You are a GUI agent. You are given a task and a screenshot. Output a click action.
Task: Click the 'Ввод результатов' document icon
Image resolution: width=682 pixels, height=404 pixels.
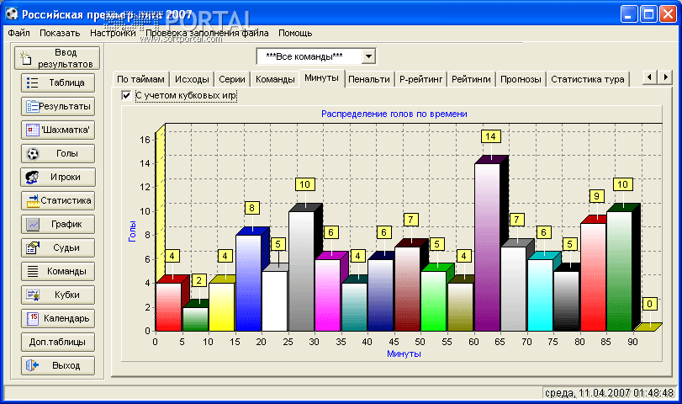[x=26, y=58]
